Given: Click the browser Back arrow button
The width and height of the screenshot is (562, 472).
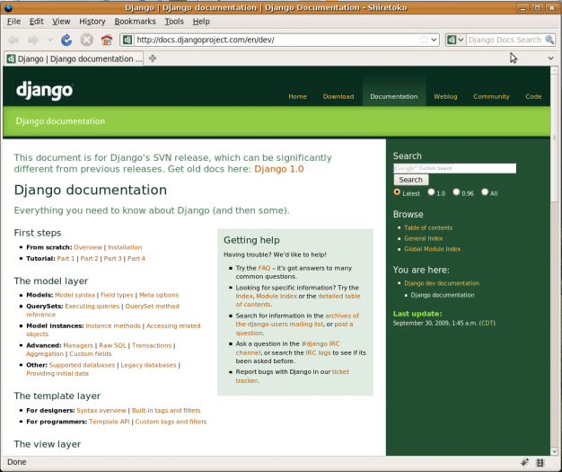Looking at the screenshot, I should 13,40.
